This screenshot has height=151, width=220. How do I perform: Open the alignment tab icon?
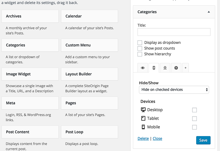165,68
